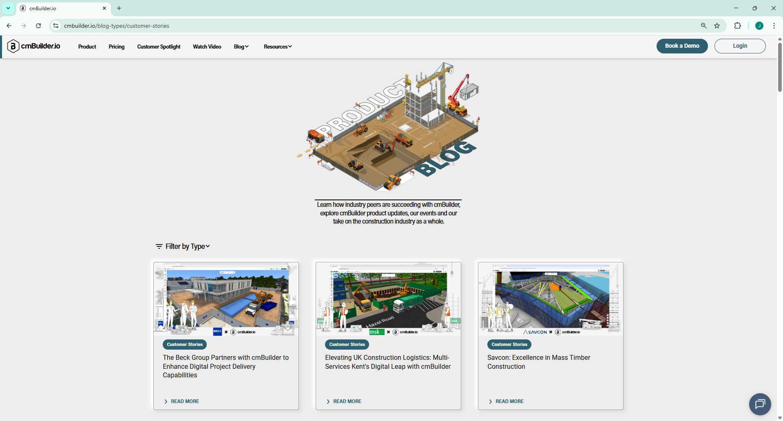Go to Customer Spotlight

(159, 47)
